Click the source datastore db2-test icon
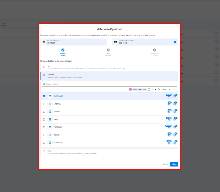The width and height of the screenshot is (220, 192). tap(44, 42)
